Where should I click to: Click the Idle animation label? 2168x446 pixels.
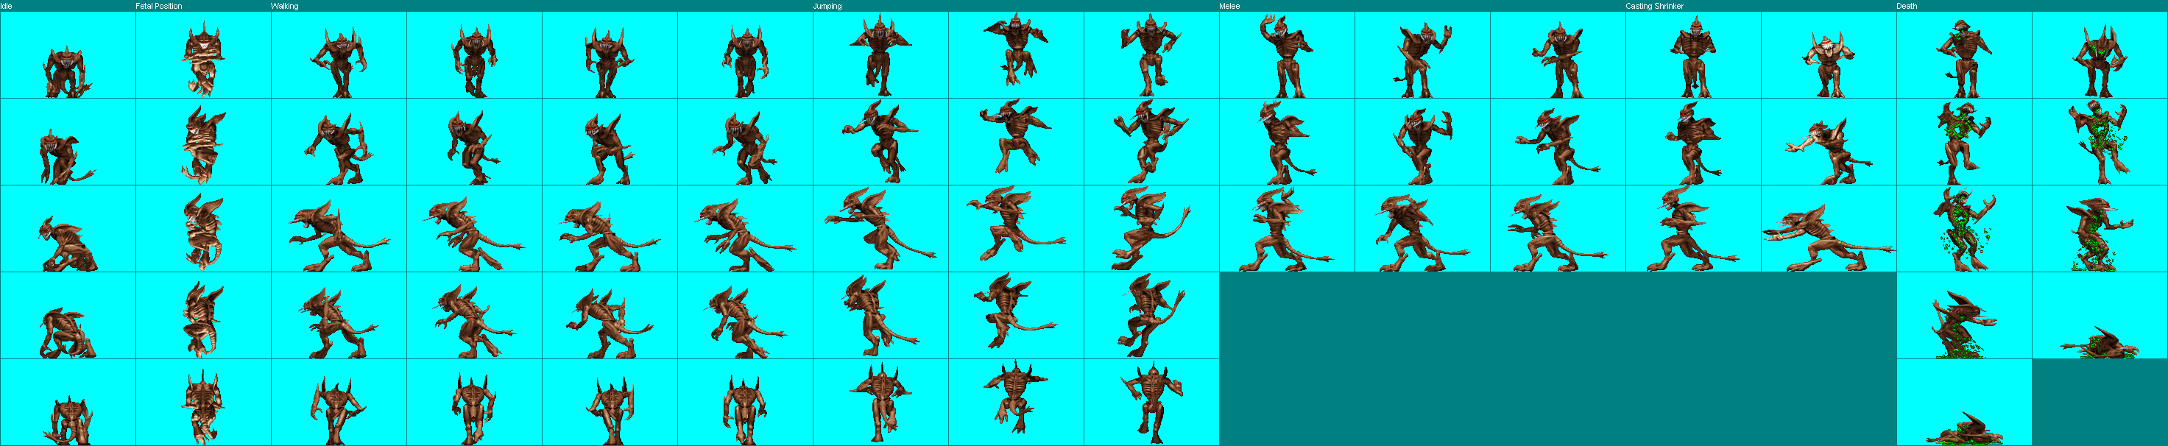coord(6,6)
